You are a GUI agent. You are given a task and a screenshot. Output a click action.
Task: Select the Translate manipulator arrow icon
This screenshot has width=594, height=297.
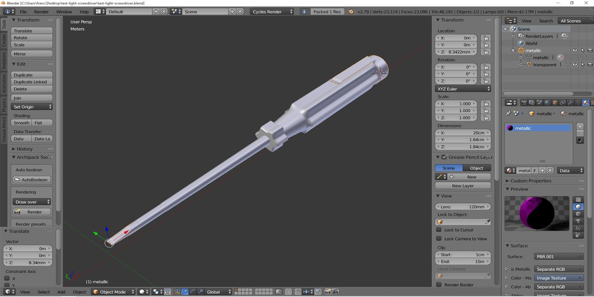point(185,292)
